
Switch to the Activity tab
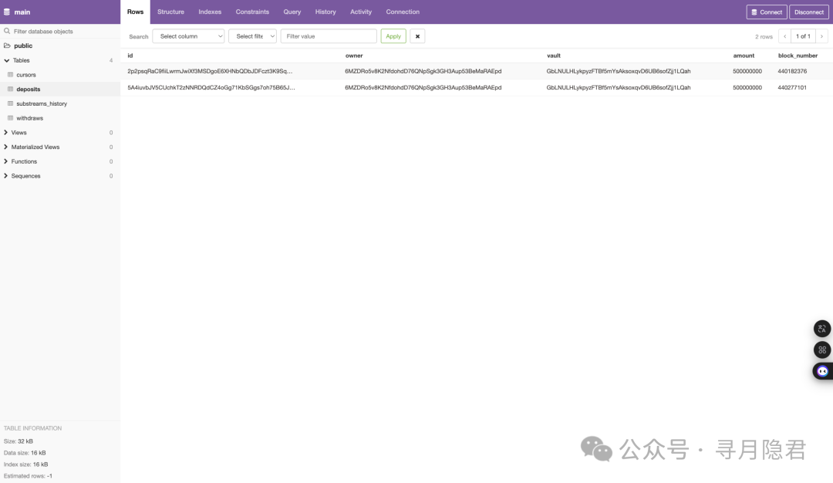361,12
